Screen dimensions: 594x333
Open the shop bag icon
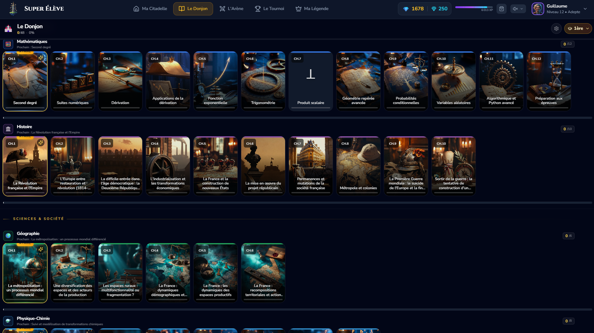[x=502, y=9]
